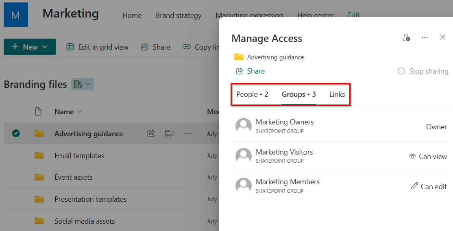Click the Event assets folder icon
The height and width of the screenshot is (231, 453).
pos(39,177)
